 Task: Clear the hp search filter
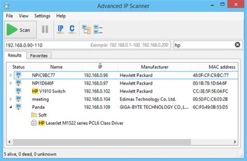237,45
